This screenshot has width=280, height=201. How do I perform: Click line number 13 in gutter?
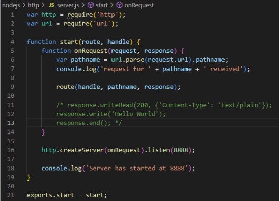click(11, 123)
